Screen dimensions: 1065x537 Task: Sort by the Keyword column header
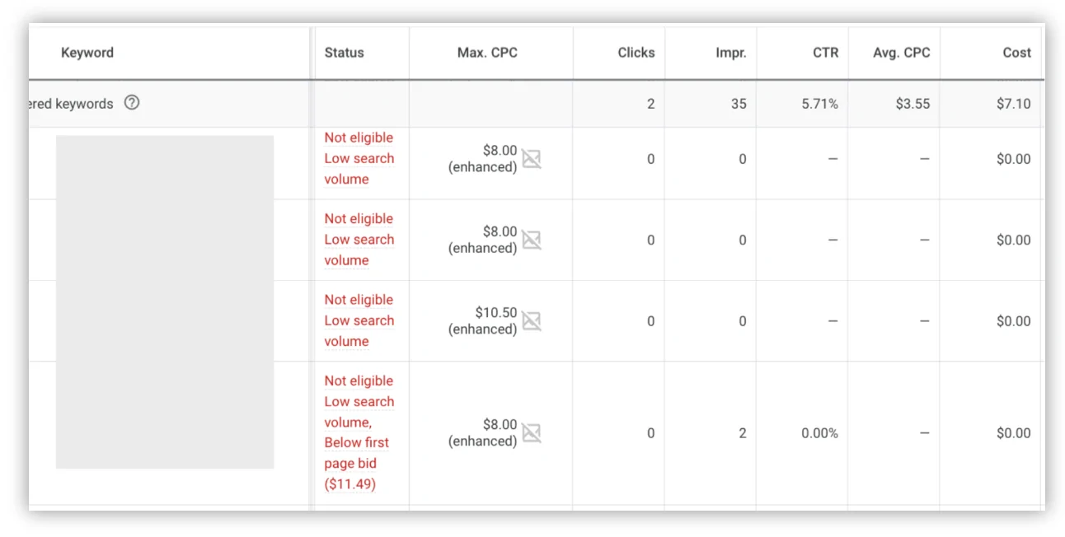pyautogui.click(x=87, y=53)
